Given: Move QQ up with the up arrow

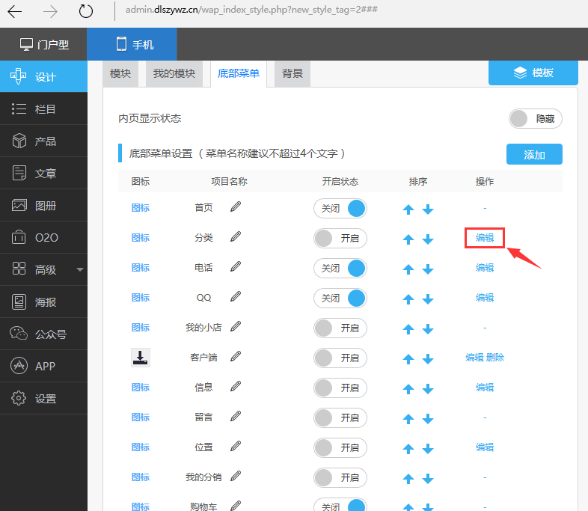Looking at the screenshot, I should (x=408, y=299).
